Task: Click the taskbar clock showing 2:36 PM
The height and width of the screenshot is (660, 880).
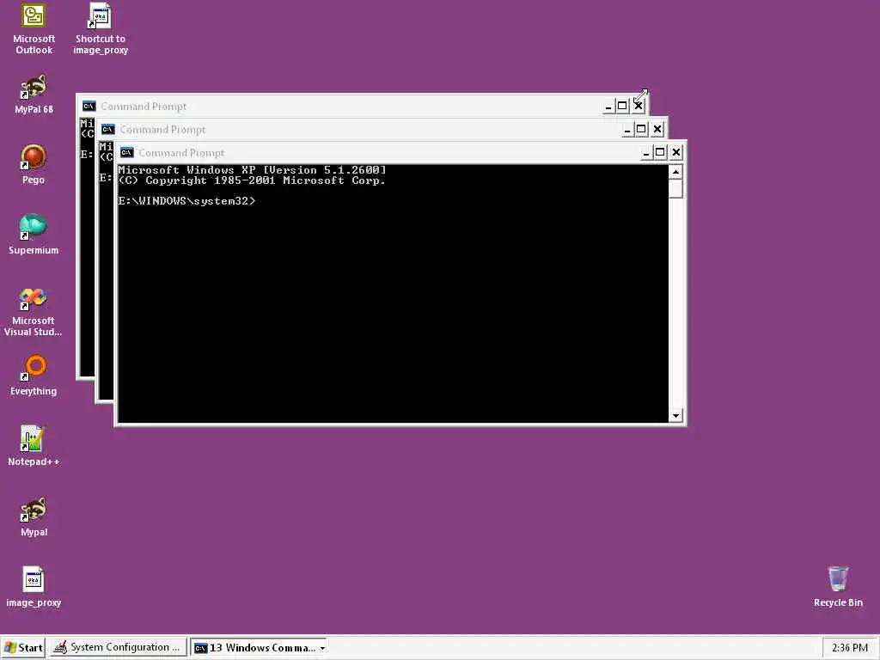Action: pyautogui.click(x=850, y=648)
